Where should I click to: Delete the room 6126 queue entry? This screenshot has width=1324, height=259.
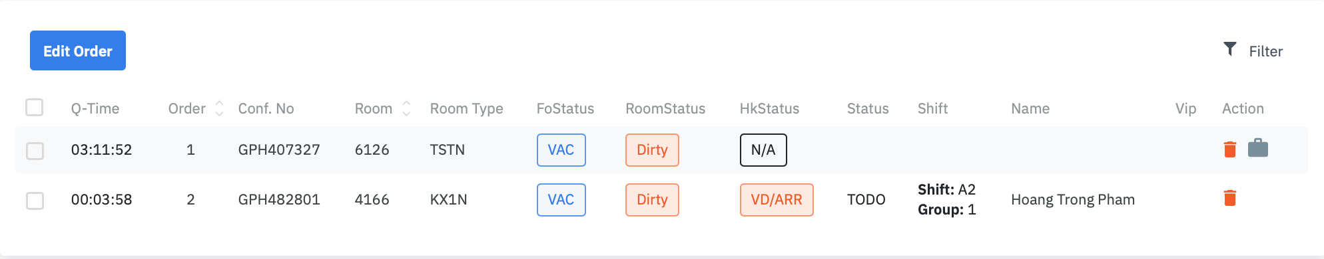[1230, 149]
